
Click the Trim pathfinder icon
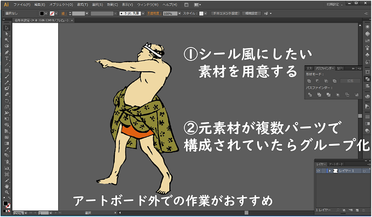319,94
